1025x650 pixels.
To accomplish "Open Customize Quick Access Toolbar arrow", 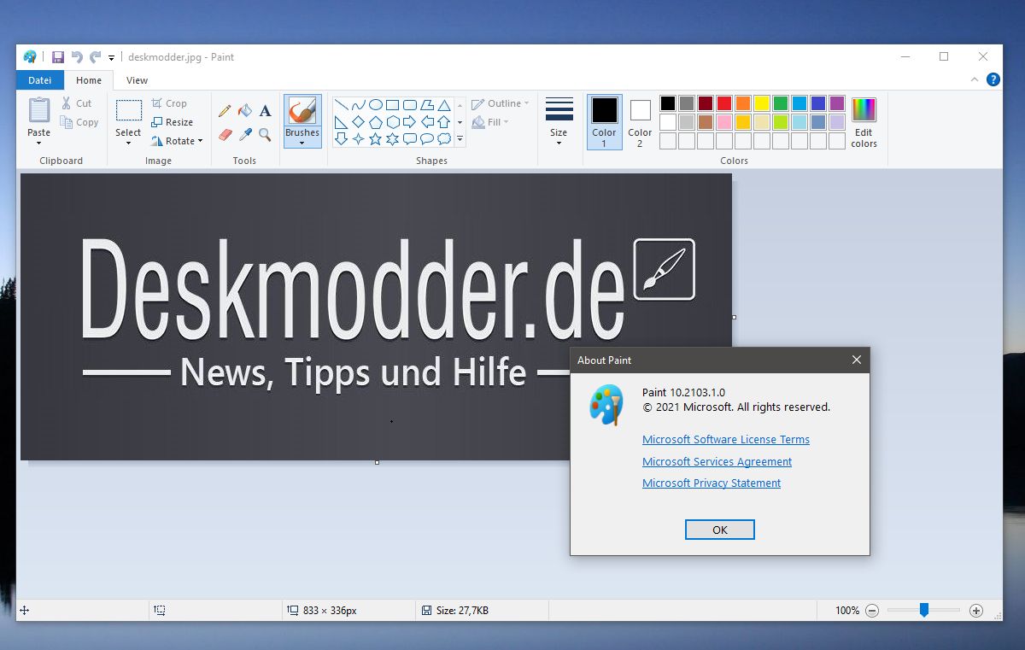I will pos(111,58).
